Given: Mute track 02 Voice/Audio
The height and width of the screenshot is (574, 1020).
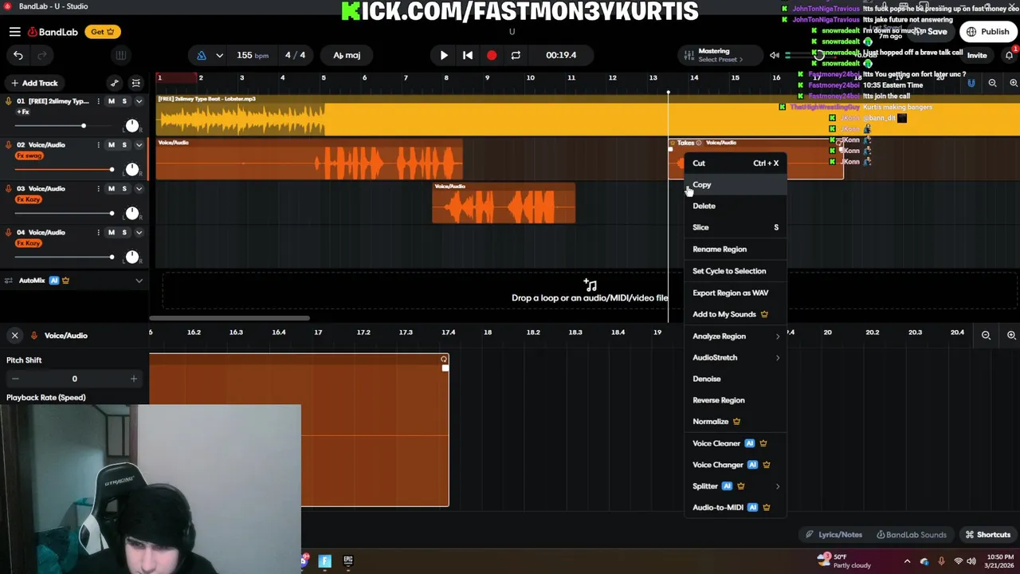Looking at the screenshot, I should coord(111,145).
